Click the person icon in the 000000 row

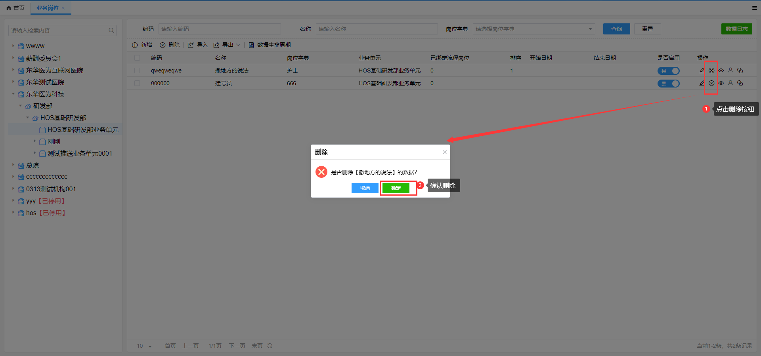pos(730,83)
